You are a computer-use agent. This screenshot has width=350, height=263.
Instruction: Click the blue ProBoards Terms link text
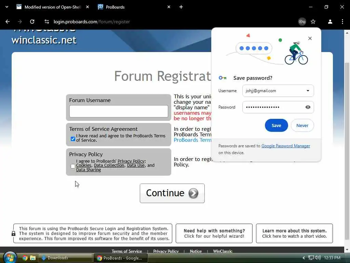(192, 140)
